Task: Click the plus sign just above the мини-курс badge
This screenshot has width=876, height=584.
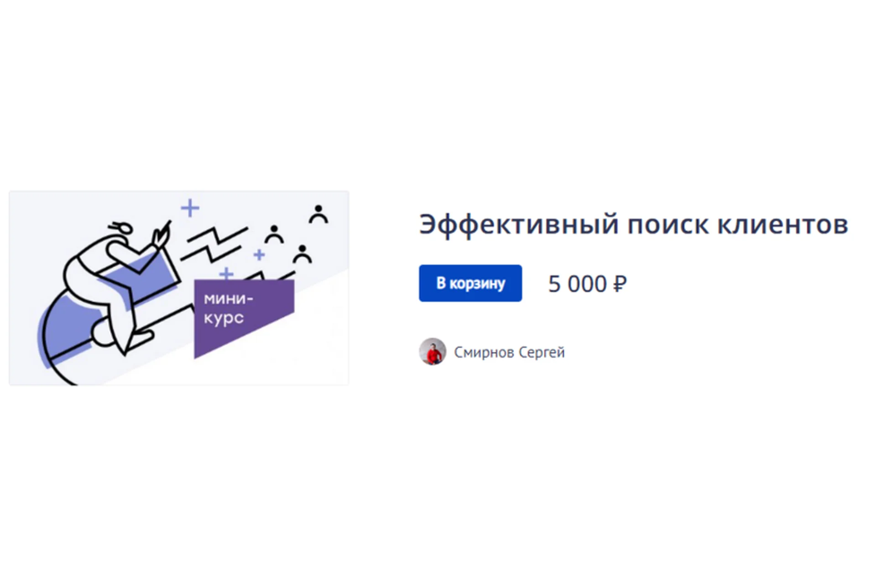Action: [x=225, y=274]
